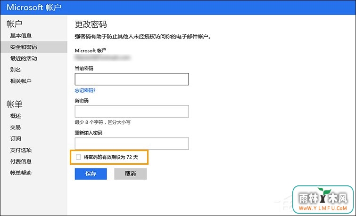The image size is (356, 216).
Task: Click the Microsoft 帐户 header title
Action: 34,7
